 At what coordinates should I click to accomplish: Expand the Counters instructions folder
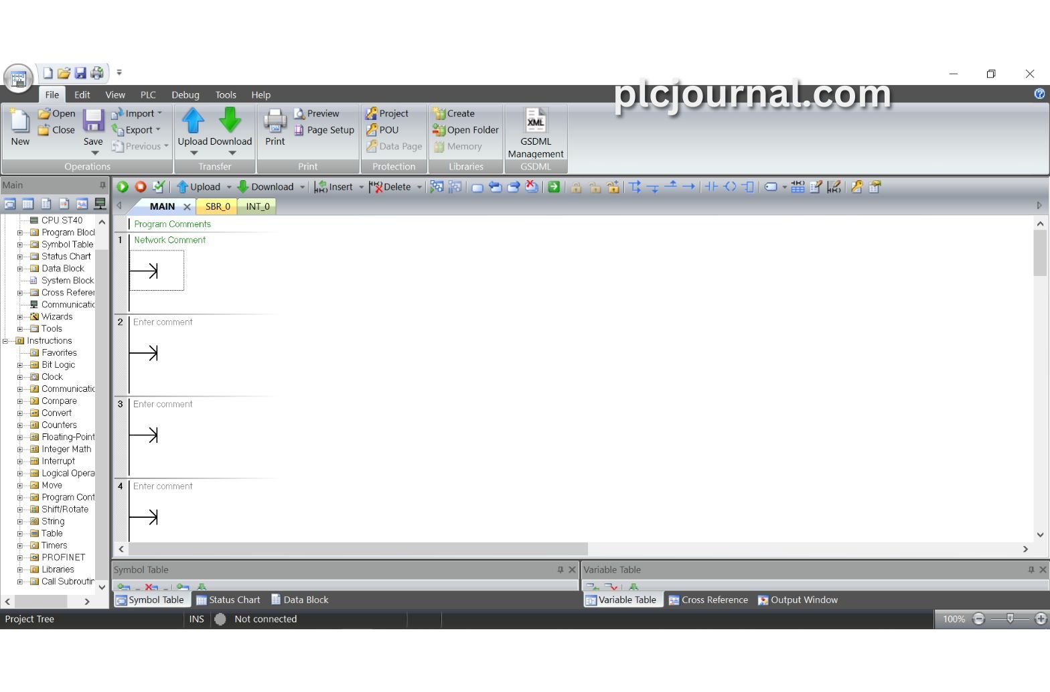pyautogui.click(x=20, y=425)
